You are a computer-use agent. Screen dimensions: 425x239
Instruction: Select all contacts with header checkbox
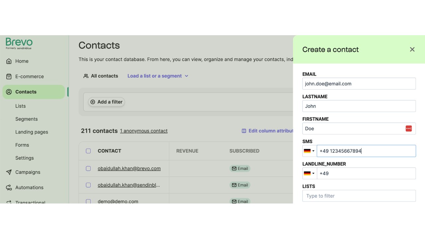88,151
